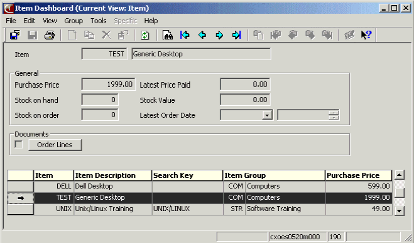The height and width of the screenshot is (243, 414).
Task: Click the Purchase Price field 1999.00
Action: 108,85
